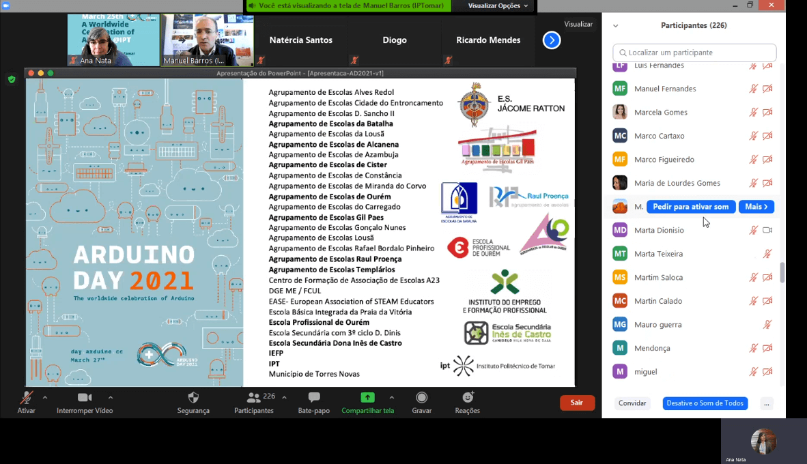Click the Interromper Vídeo camera icon
The width and height of the screenshot is (807, 464).
coord(85,398)
